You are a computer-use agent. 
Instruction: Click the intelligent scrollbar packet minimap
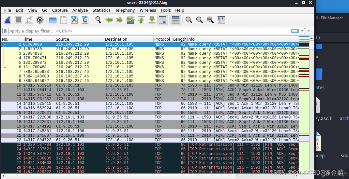coord(304,105)
